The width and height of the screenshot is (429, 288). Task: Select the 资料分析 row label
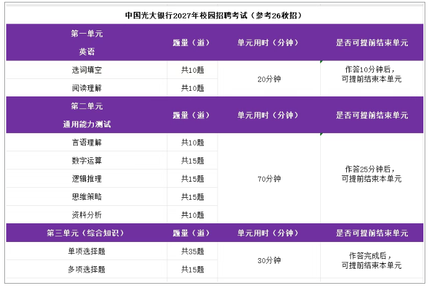pyautogui.click(x=86, y=215)
